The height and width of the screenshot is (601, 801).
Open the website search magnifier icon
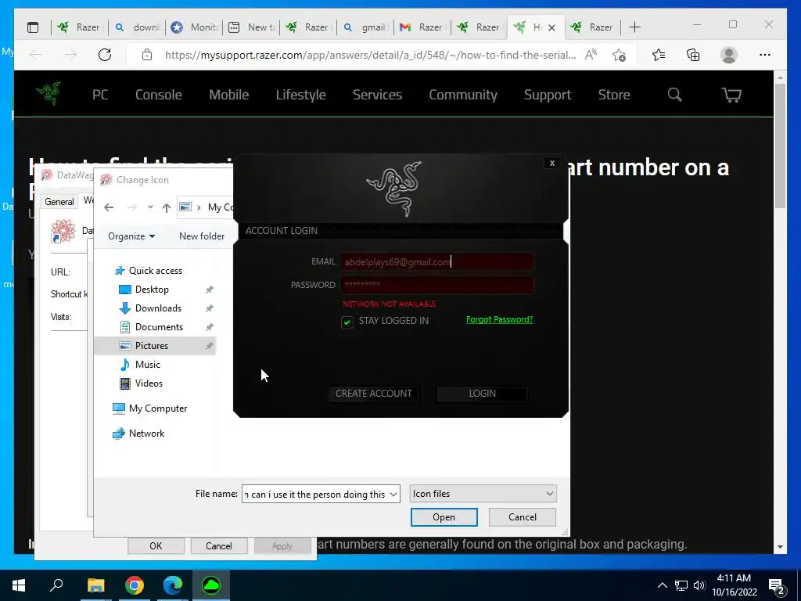click(x=675, y=95)
